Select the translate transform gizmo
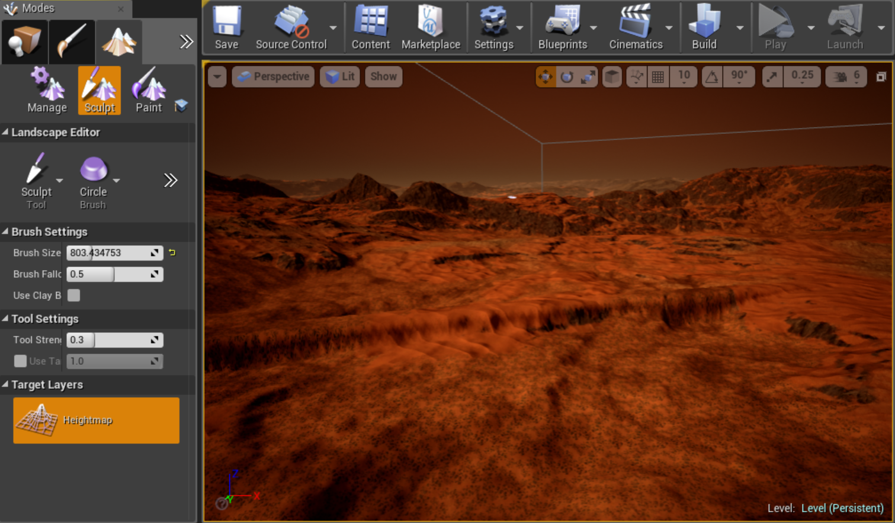895x523 pixels. (x=546, y=76)
